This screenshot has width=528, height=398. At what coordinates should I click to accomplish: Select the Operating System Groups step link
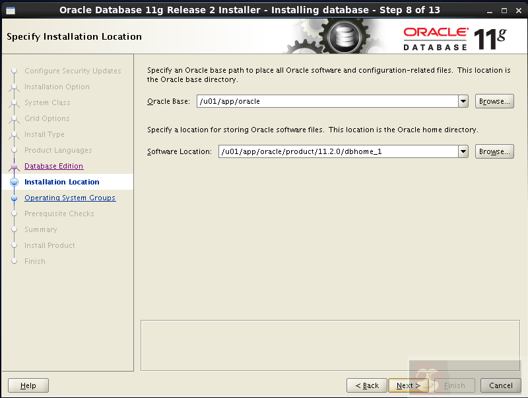tap(71, 198)
